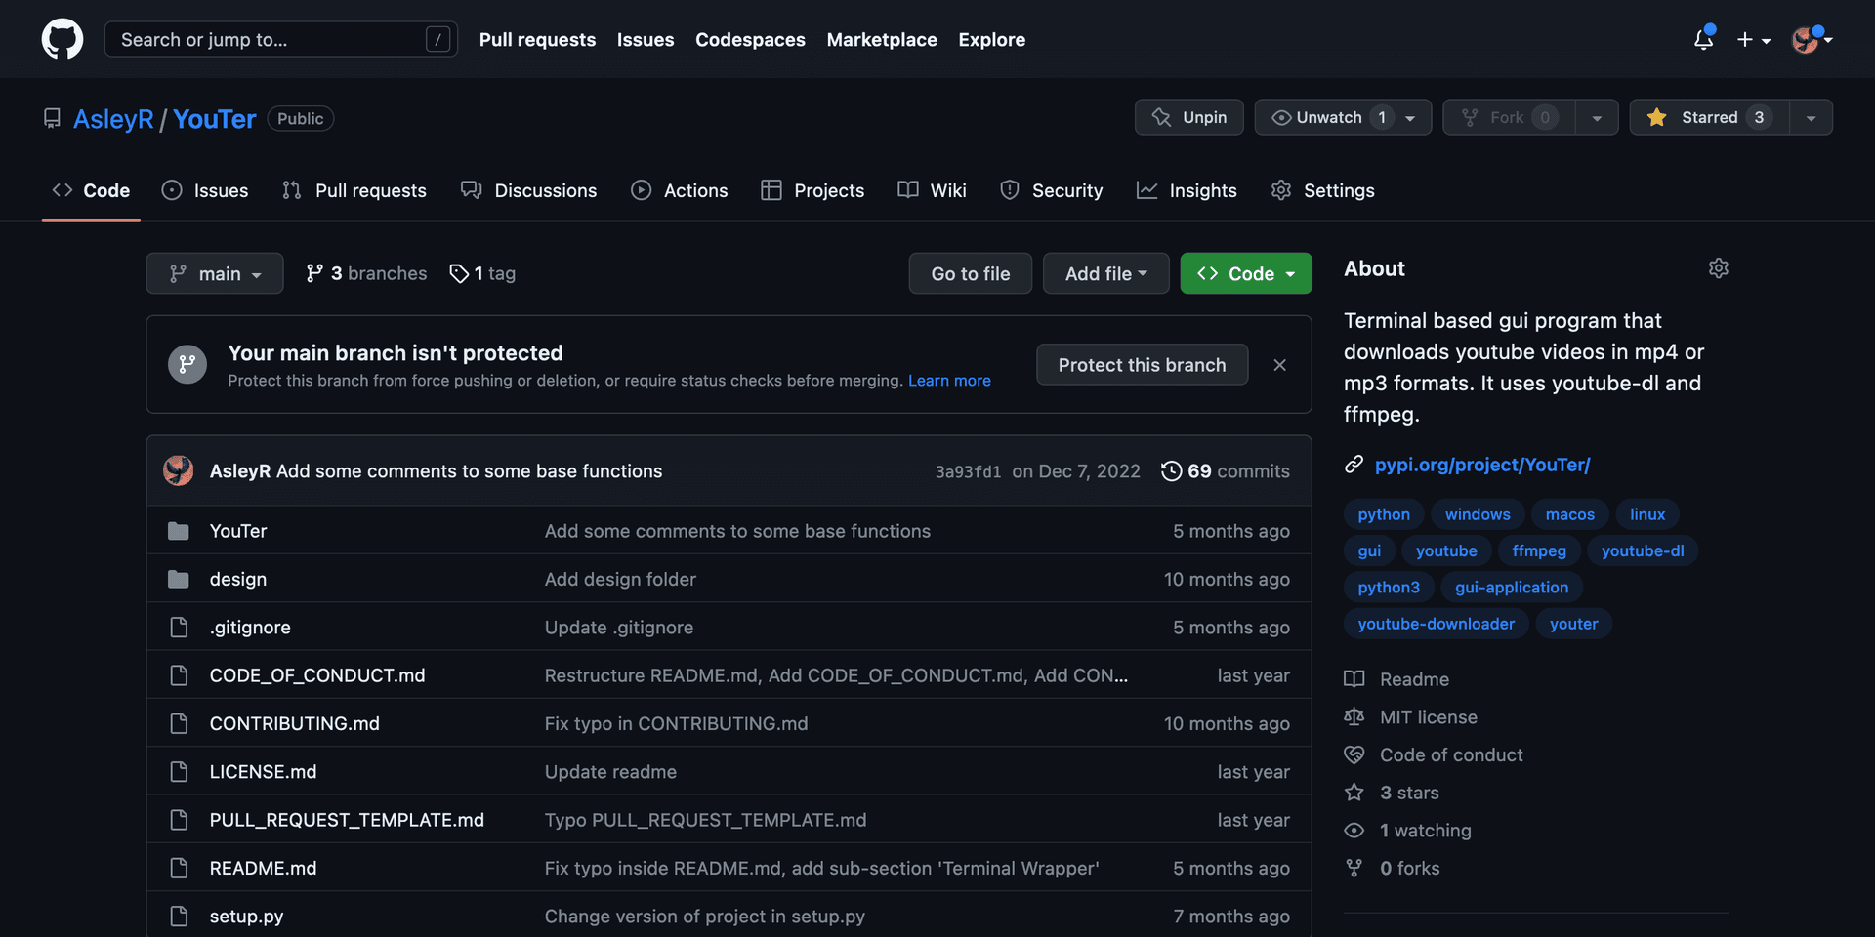Open the Insights tab
1875x937 pixels.
pos(1187,190)
